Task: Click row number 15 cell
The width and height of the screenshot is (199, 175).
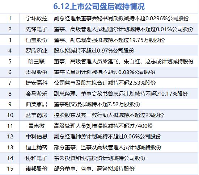Action: click(x=10, y=168)
